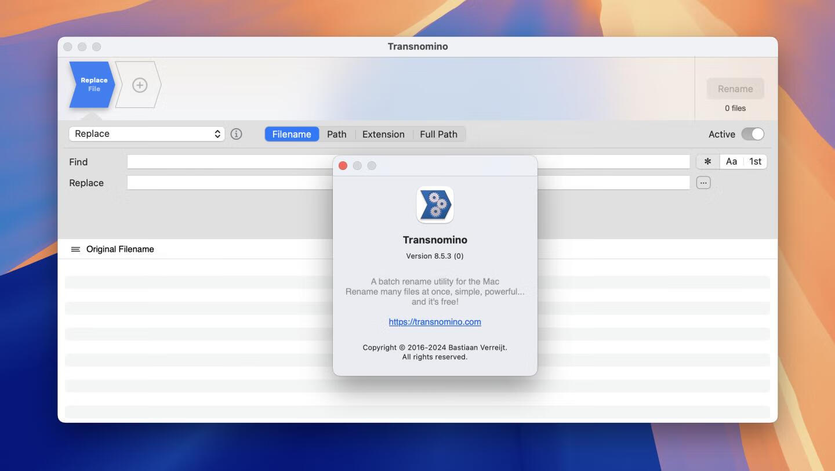Click in the Find text field
The width and height of the screenshot is (835, 471).
[x=408, y=162]
